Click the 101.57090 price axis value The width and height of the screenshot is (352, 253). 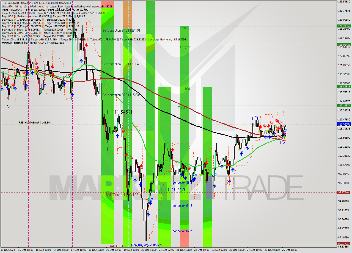point(344,165)
